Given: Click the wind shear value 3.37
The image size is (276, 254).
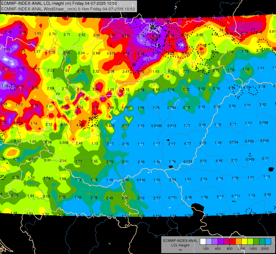Looking at the screenshot, I should click(x=17, y=141).
